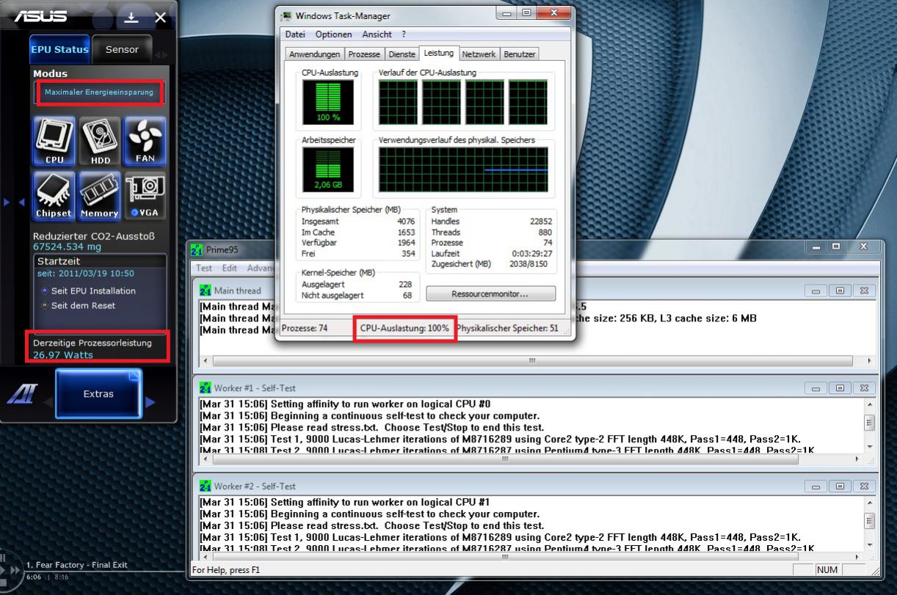Click the VGA icon in EPU panel

[145, 196]
